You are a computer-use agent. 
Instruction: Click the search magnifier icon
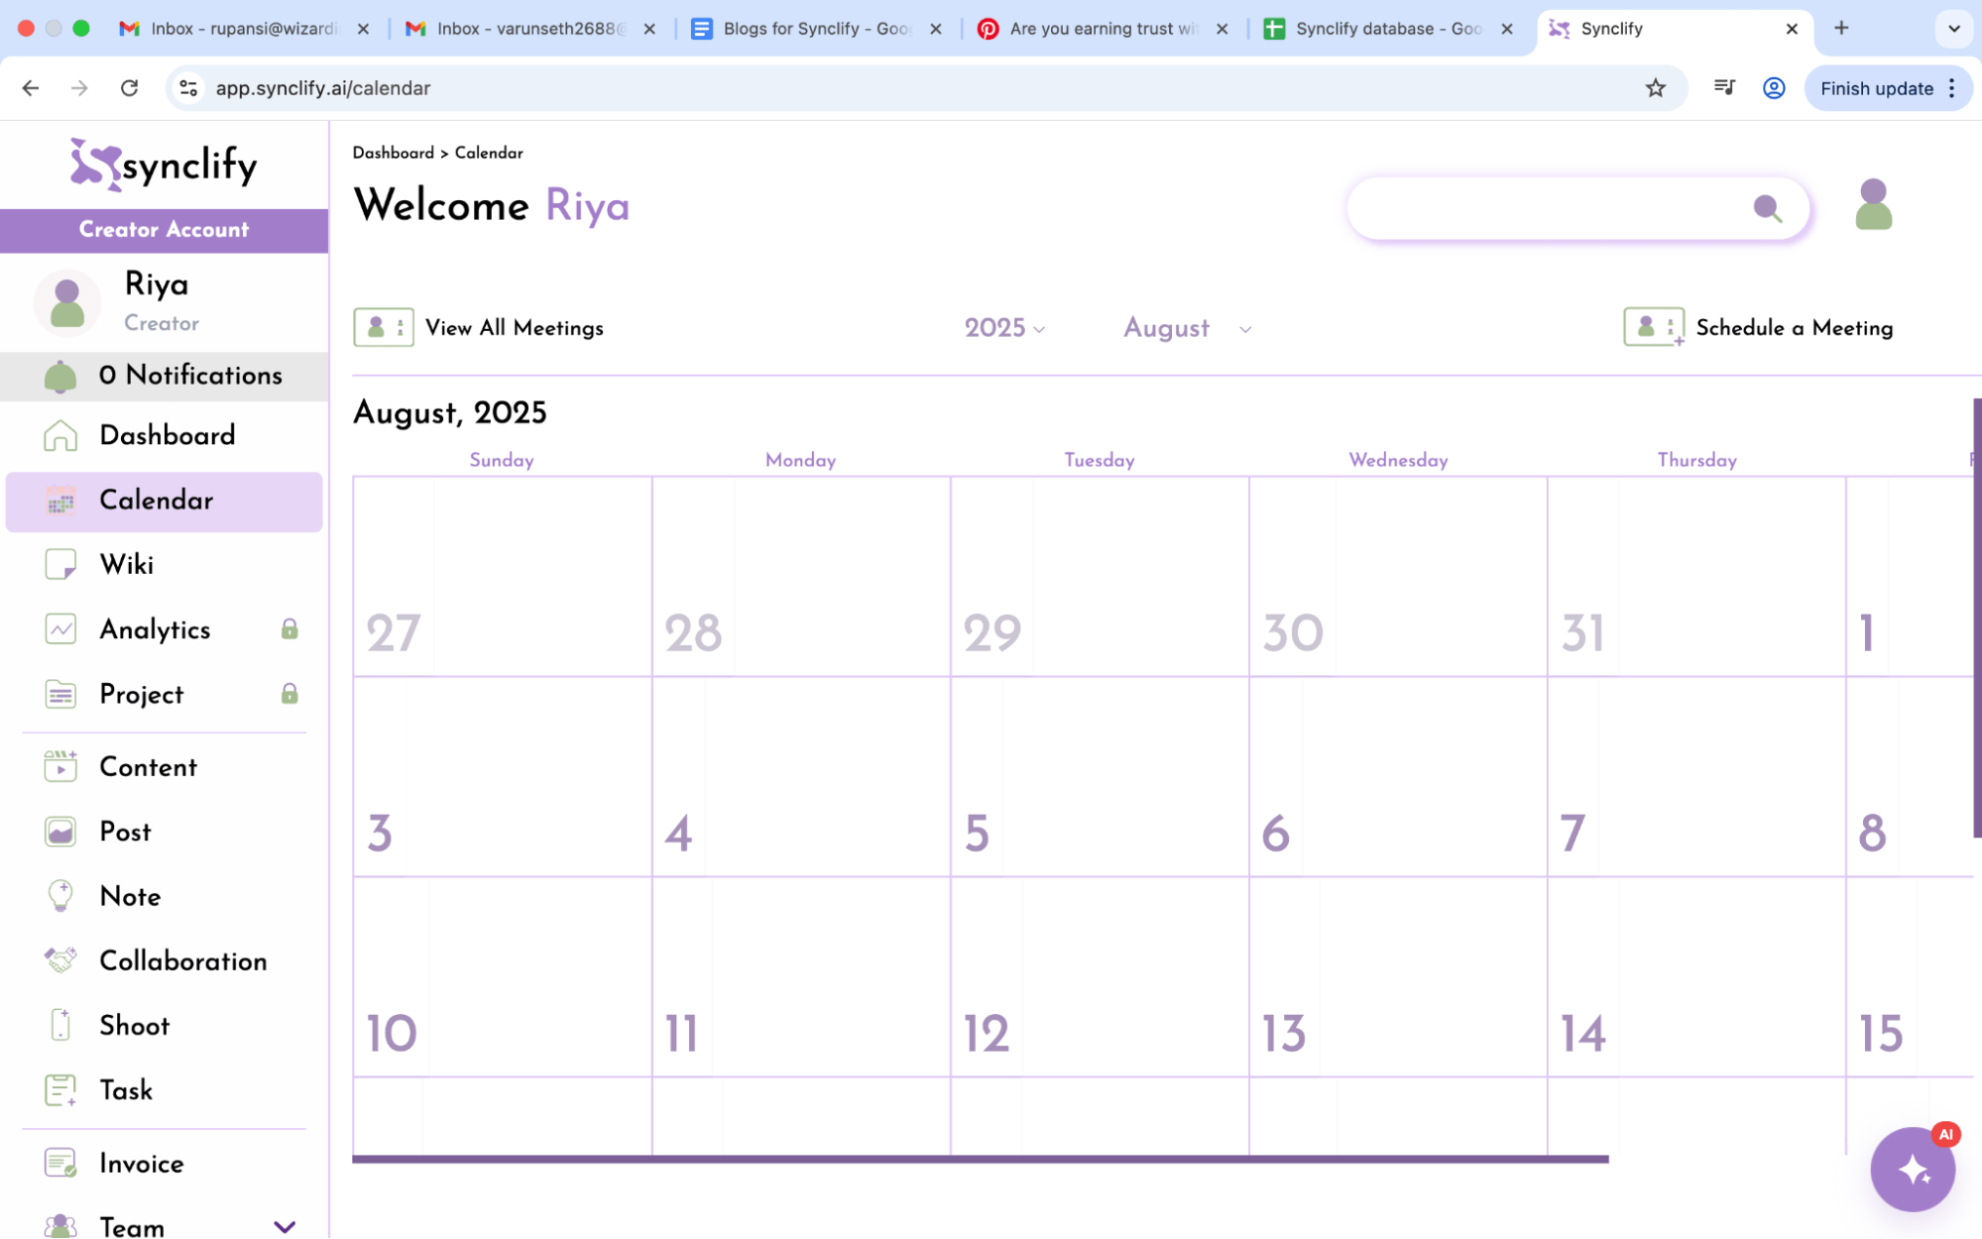coord(1769,209)
